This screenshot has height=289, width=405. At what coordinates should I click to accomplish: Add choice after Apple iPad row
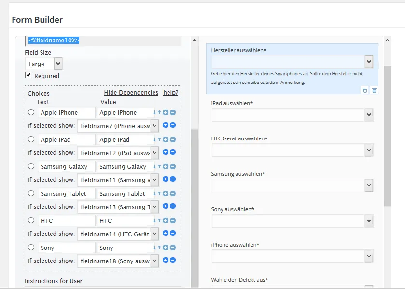[x=166, y=140]
